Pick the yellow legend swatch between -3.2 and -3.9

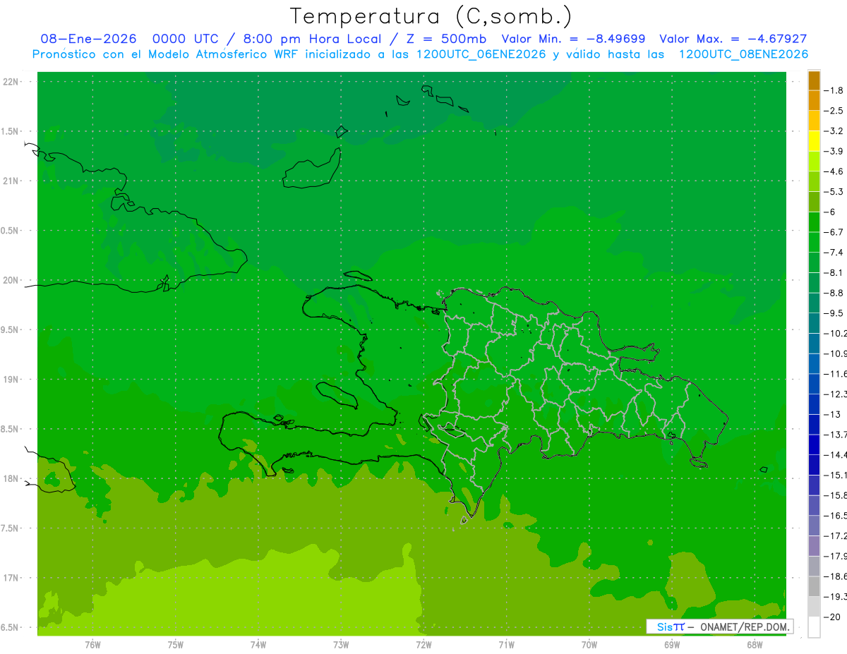coord(814,141)
